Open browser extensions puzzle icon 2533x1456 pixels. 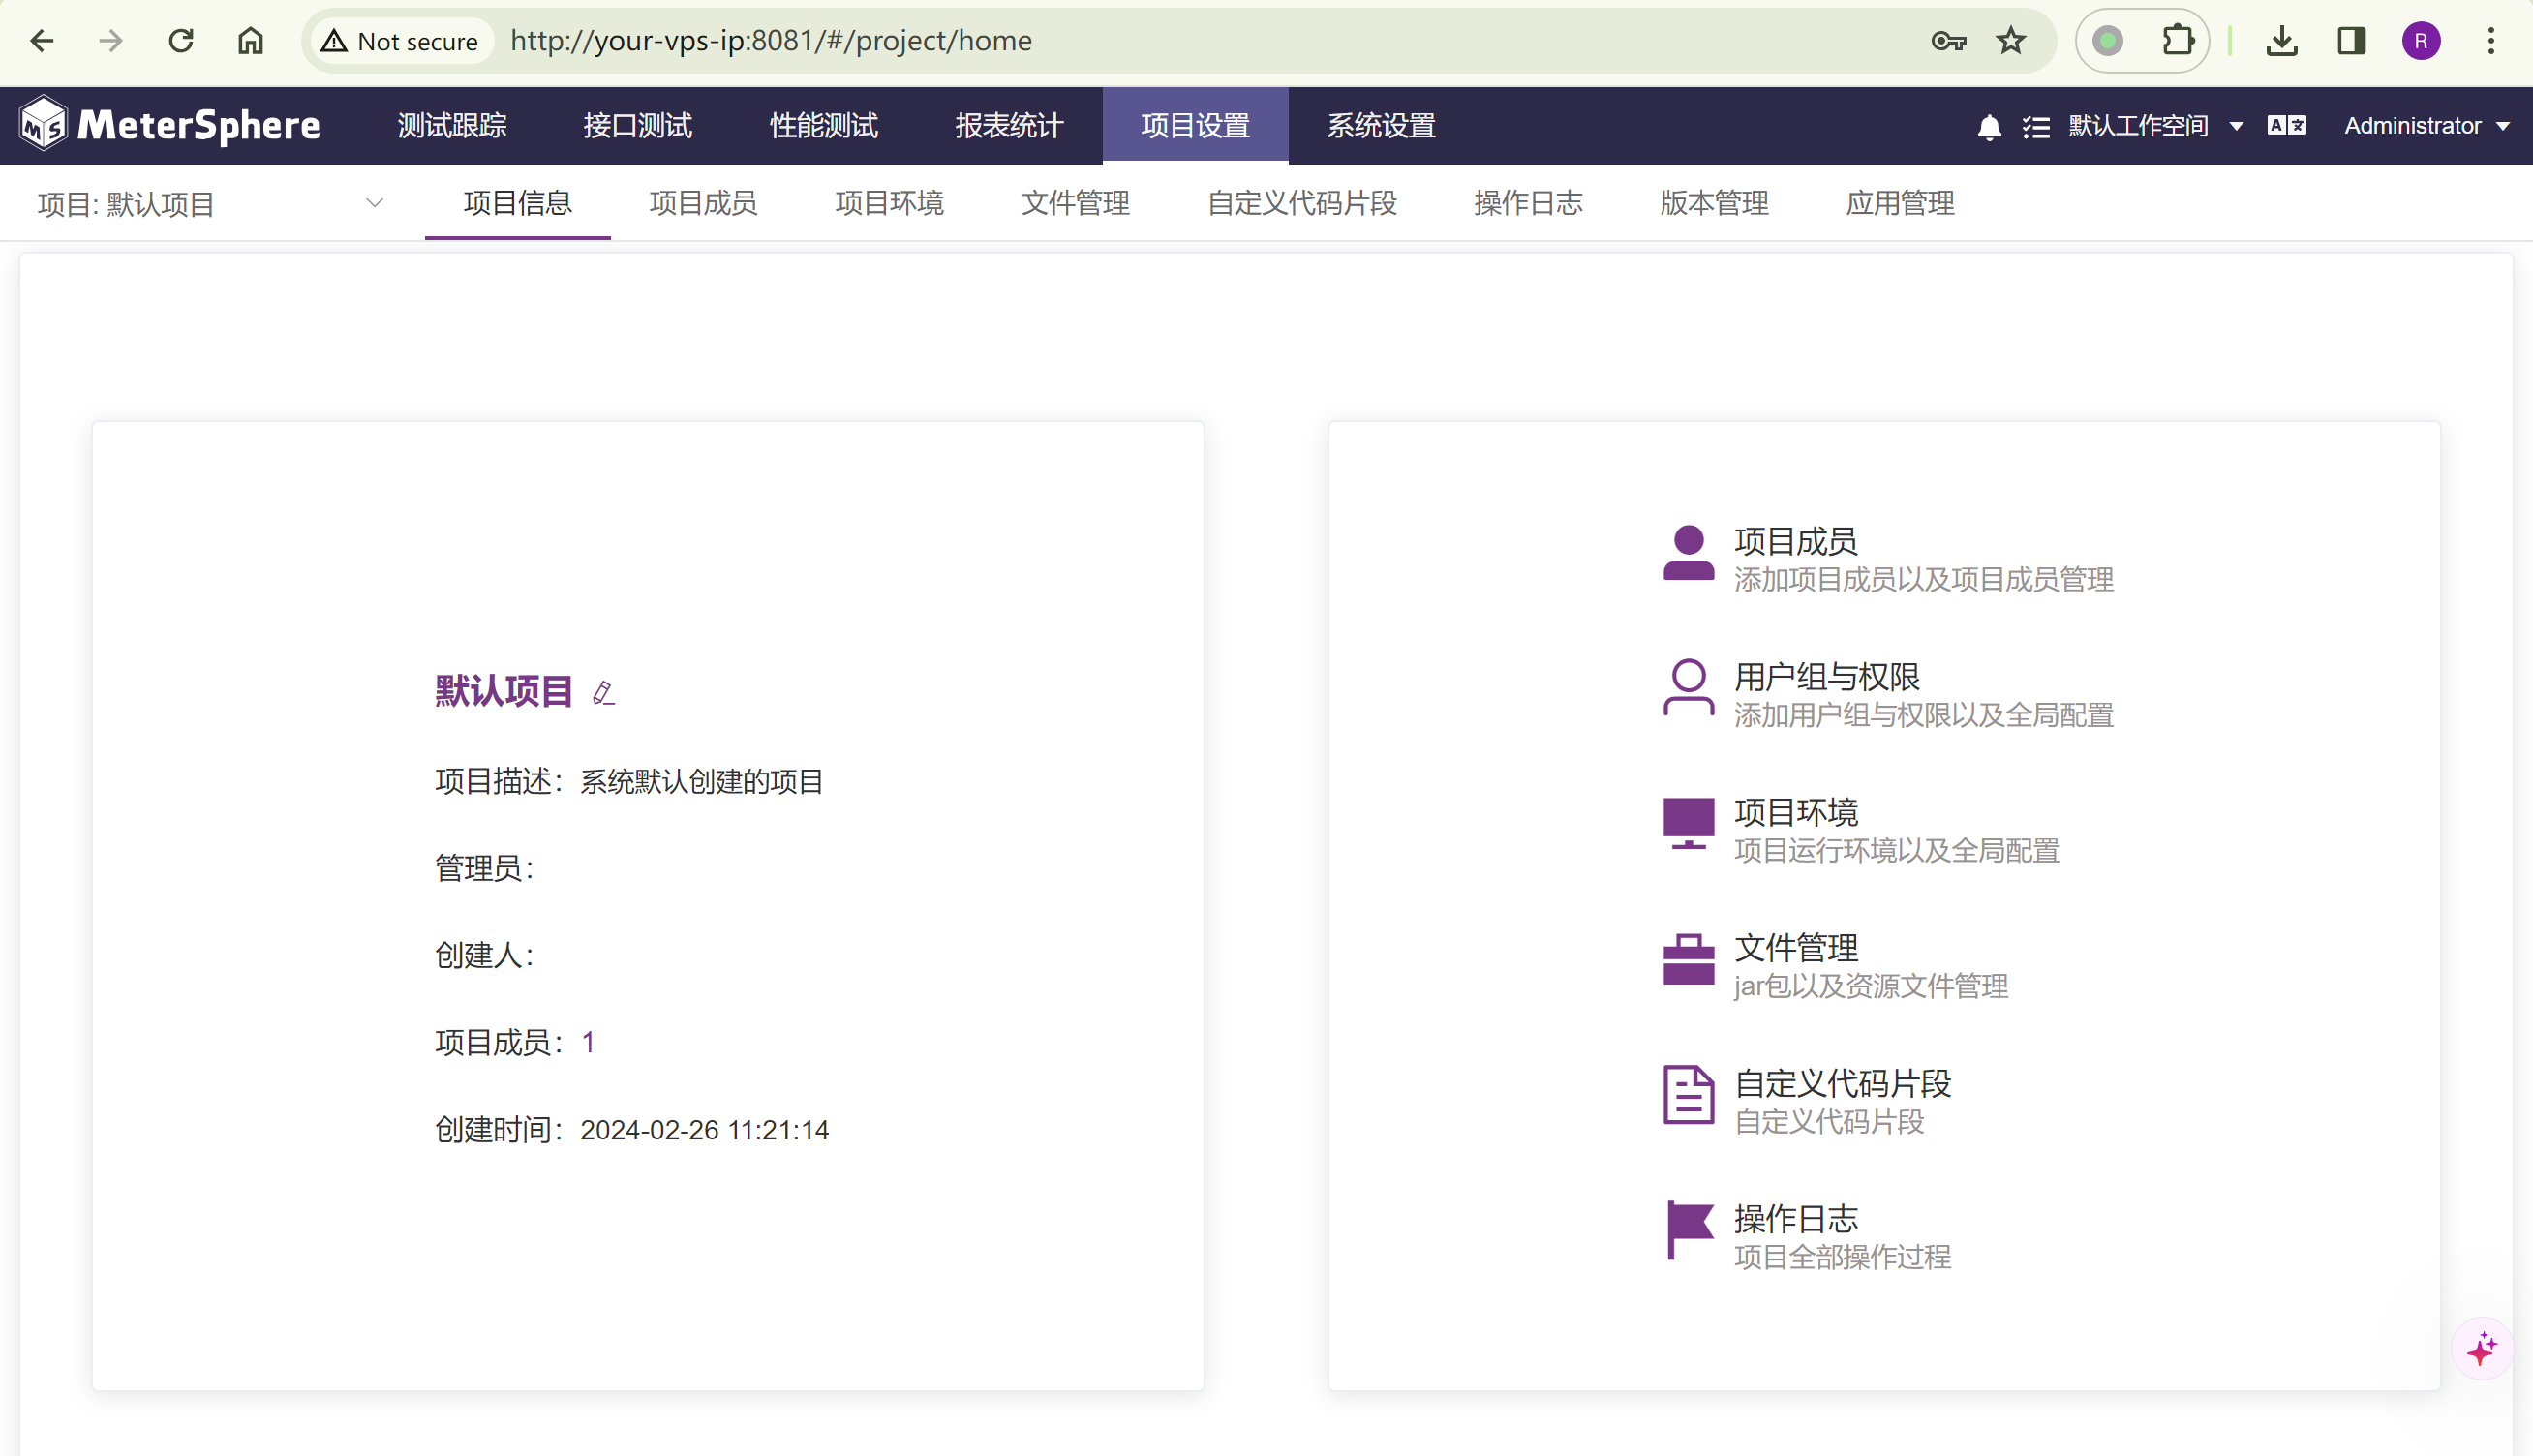click(x=2177, y=41)
